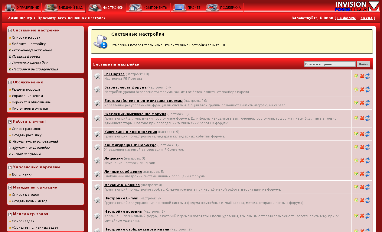The image size is (382, 232).
Task: Click blue refresh arrows for Включение/выключение форума row
Action: pos(367,118)
